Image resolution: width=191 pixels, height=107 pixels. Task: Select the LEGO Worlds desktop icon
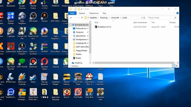point(22,63)
